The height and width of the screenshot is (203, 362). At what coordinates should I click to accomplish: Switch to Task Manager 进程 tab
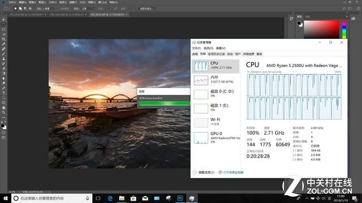click(x=195, y=54)
